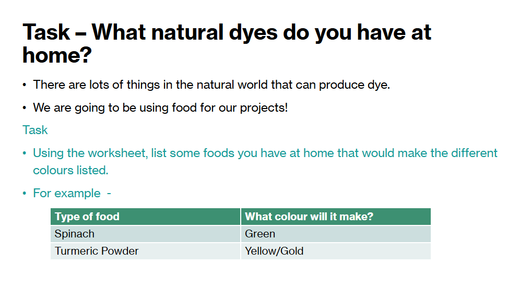Click the Spinach table cell
Image resolution: width=519 pixels, height=287 pixels.
(x=145, y=234)
